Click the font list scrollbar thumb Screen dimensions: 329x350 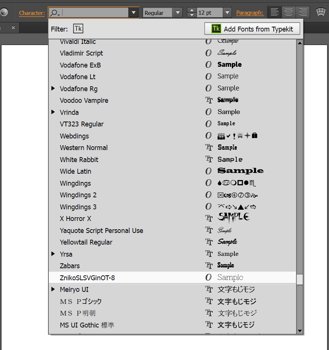coord(299,279)
